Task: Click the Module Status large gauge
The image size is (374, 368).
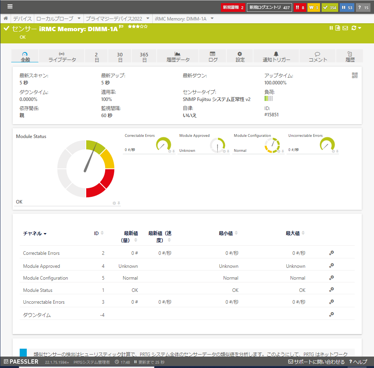Action: pyautogui.click(x=86, y=169)
